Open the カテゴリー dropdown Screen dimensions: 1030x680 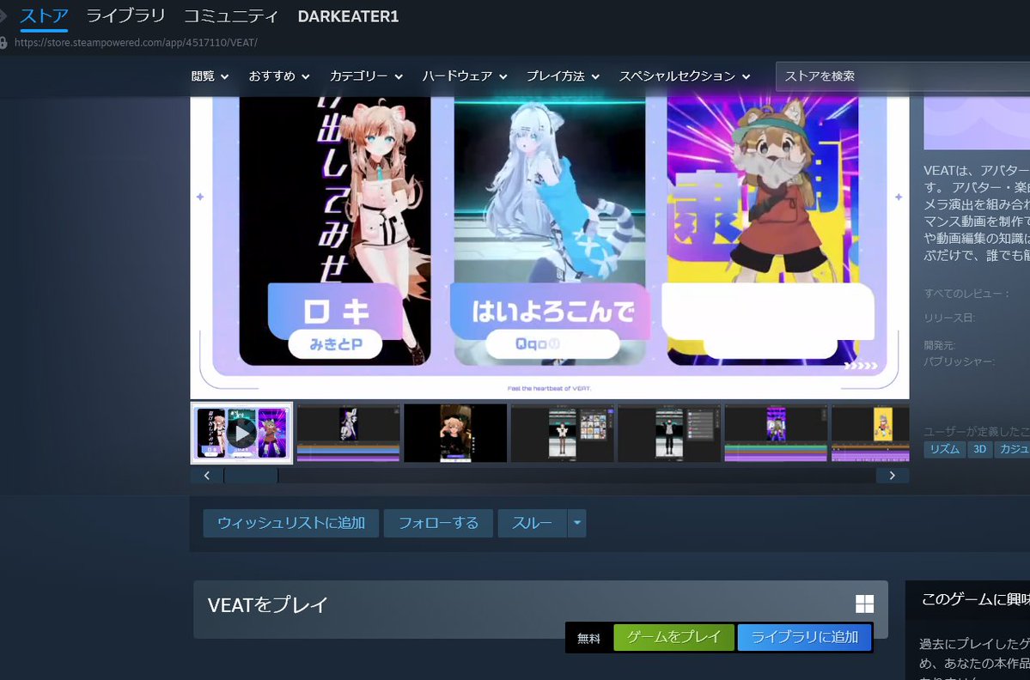[364, 76]
